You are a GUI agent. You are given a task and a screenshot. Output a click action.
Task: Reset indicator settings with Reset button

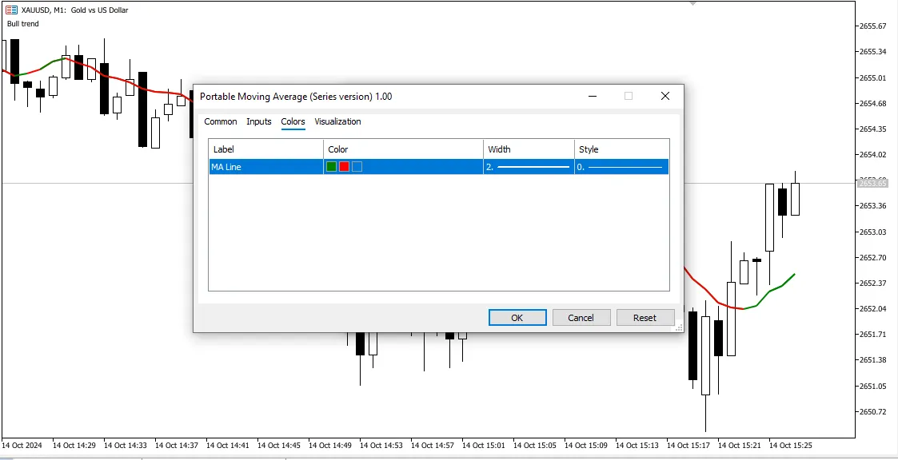coord(645,317)
